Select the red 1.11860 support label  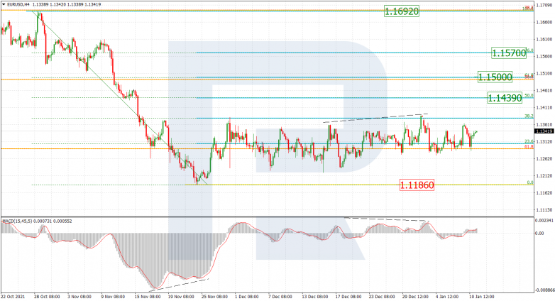click(417, 185)
